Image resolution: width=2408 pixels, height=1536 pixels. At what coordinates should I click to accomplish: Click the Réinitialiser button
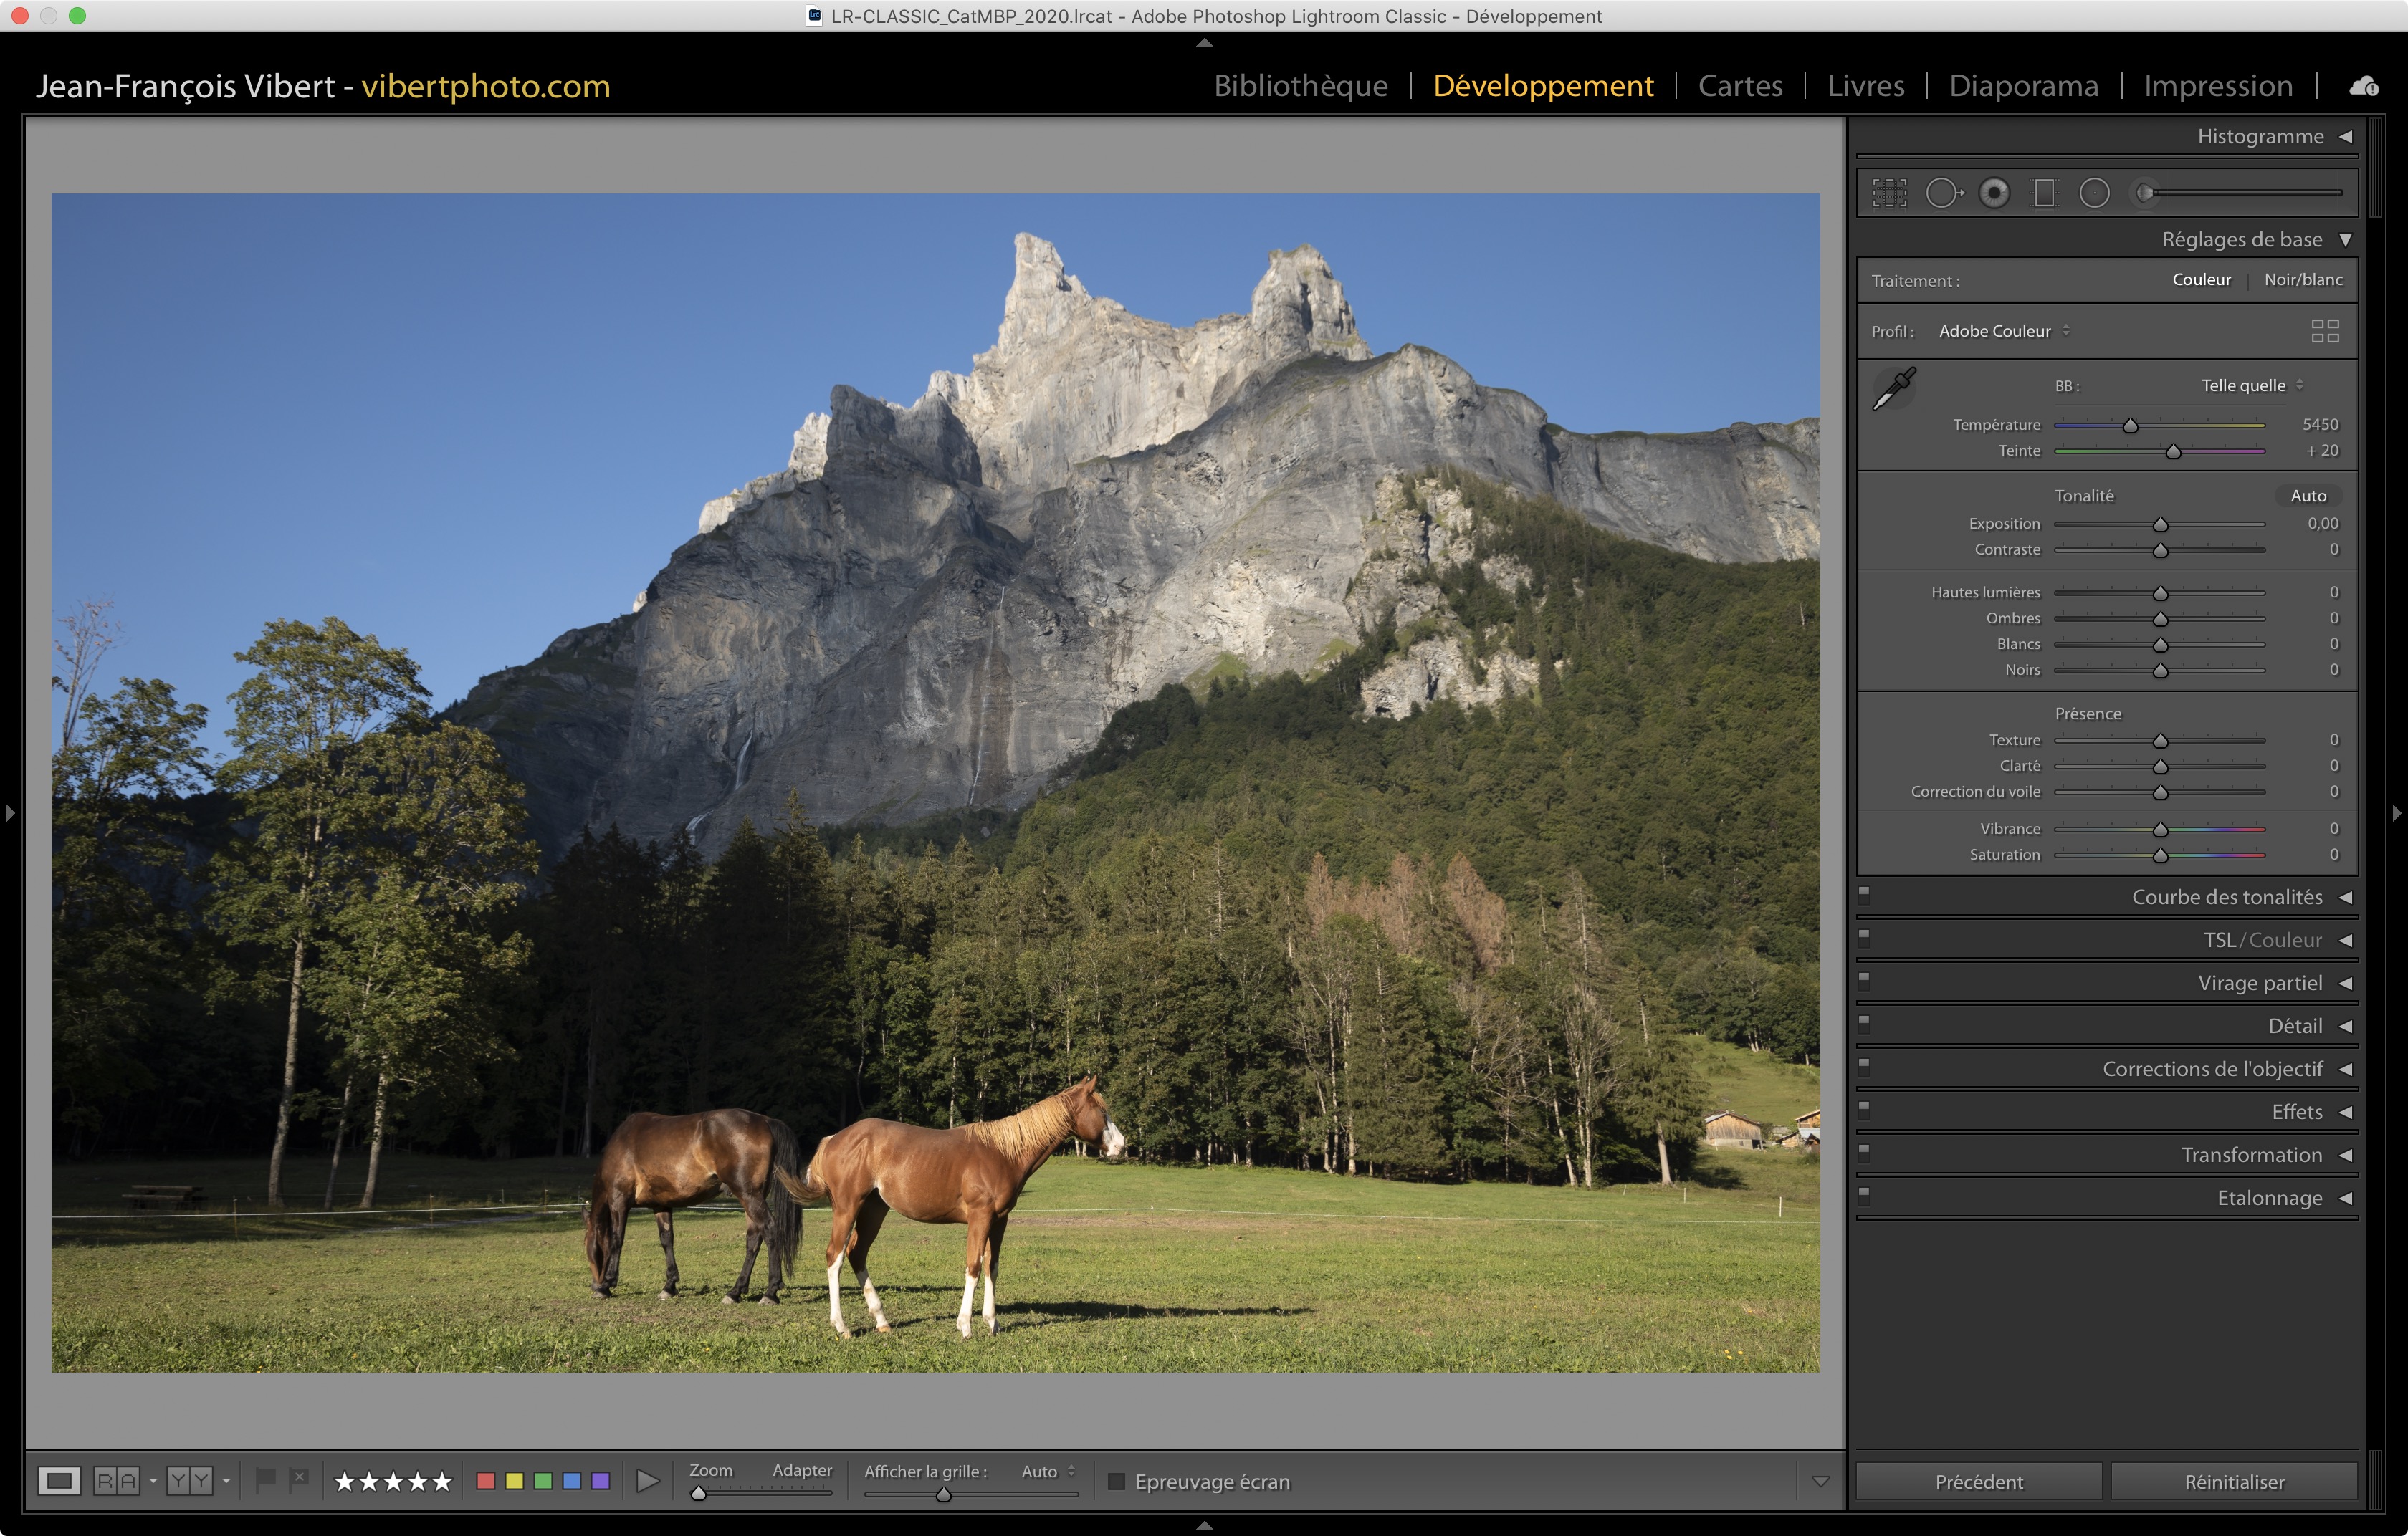click(x=2234, y=1481)
